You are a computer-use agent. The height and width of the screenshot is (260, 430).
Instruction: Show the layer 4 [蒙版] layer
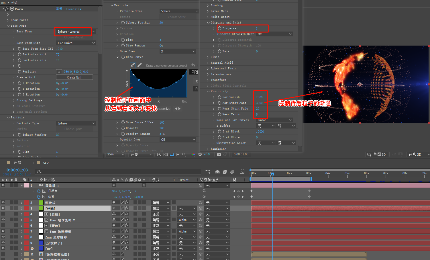click(x=3, y=214)
